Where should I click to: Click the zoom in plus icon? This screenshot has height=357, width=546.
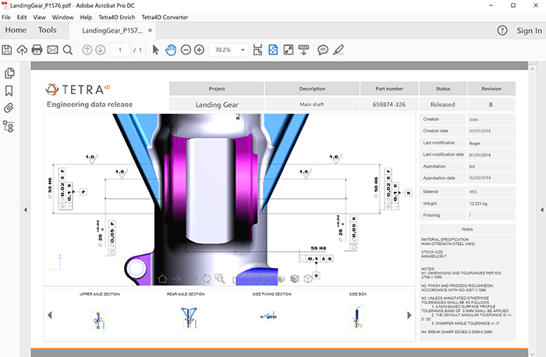[200, 50]
